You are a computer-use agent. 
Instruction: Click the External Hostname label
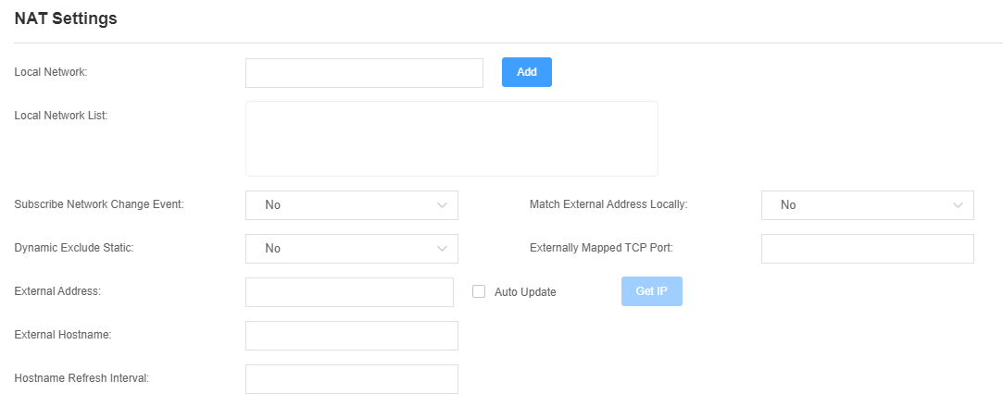click(63, 335)
